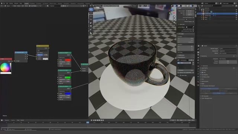The image size is (238, 134).
Task: Toggle the Lock Camera to View checkbox
Action: (193, 31)
